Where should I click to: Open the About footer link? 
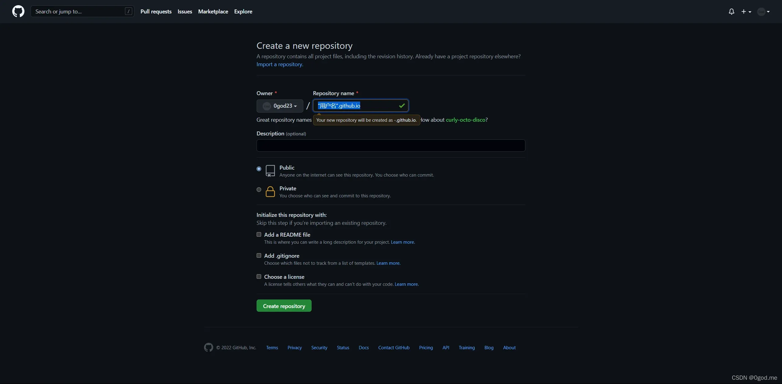coord(509,348)
